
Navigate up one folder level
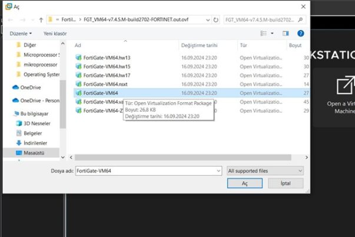click(40, 20)
